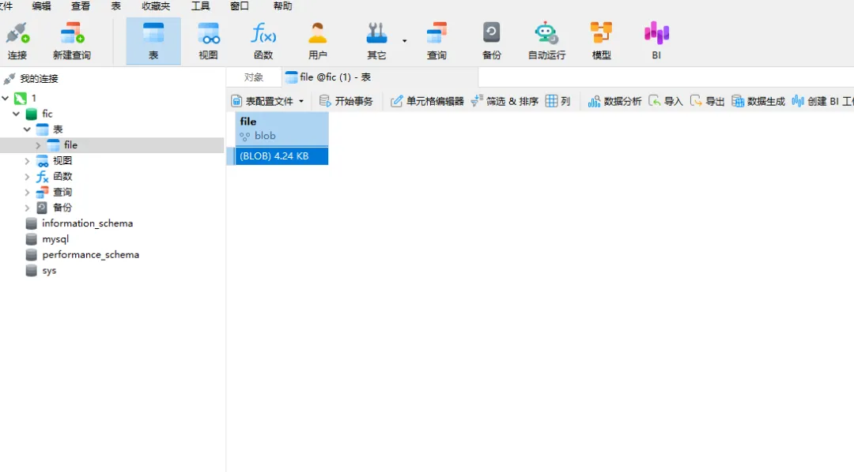Select the (BLOB) 4.24 KB cell

click(282, 156)
